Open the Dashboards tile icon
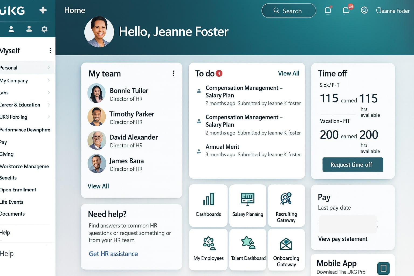This screenshot has width=414, height=276. [x=208, y=199]
